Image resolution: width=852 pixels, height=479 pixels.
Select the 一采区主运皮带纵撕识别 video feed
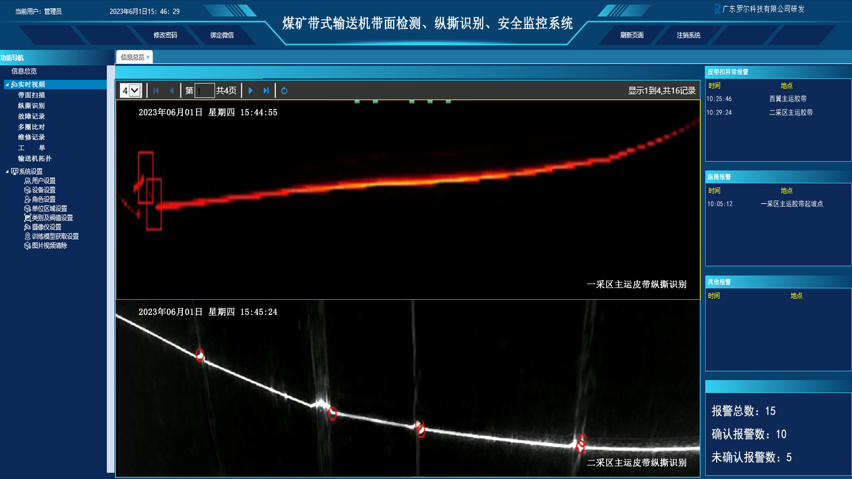coord(407,200)
